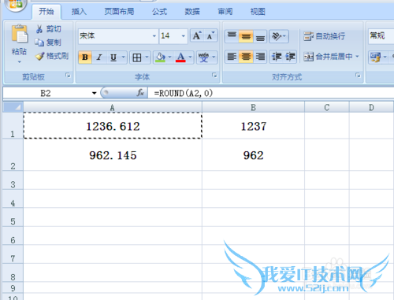Image resolution: width=394 pixels, height=300 pixels.
Task: Select cell with 962.145
Action: [113, 155]
